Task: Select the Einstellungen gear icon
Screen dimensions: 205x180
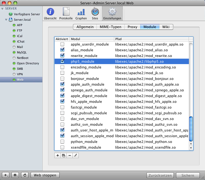Action: 112,12
